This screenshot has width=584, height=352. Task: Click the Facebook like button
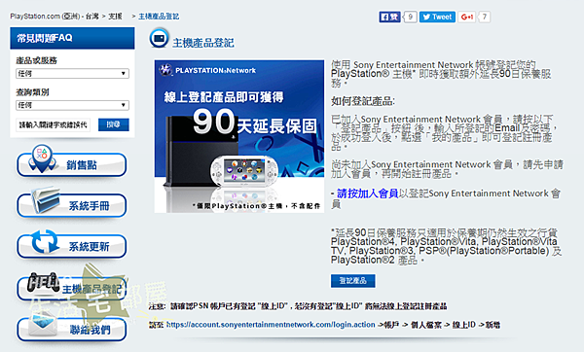(389, 17)
